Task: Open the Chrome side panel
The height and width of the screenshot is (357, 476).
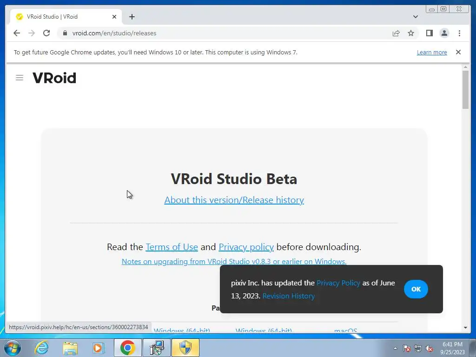Action: (429, 33)
